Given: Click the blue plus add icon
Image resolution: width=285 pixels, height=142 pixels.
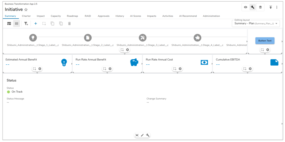Looking at the screenshot, I should pyautogui.click(x=36, y=23).
